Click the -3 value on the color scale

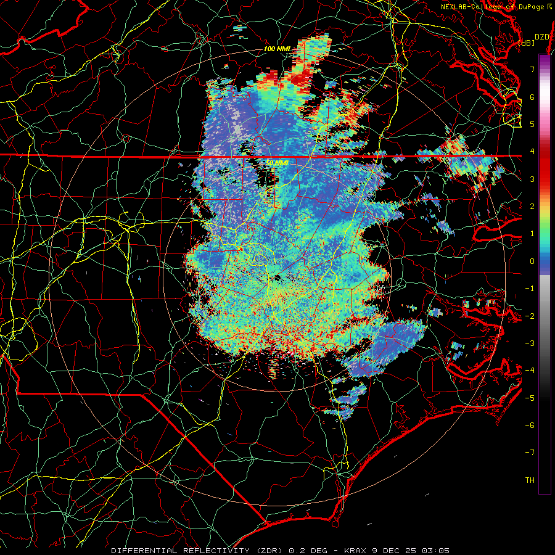pos(530,343)
